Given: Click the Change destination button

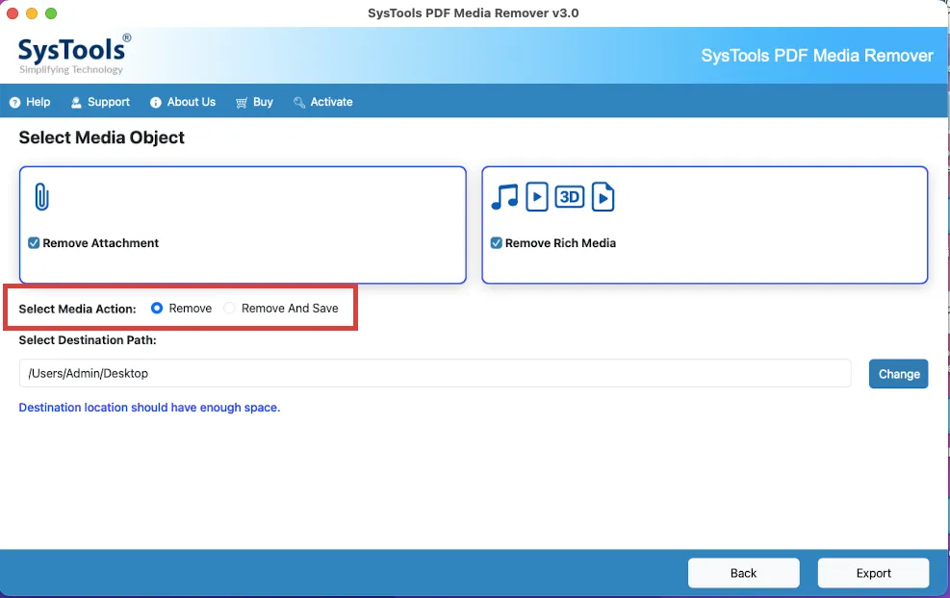Looking at the screenshot, I should (x=898, y=374).
